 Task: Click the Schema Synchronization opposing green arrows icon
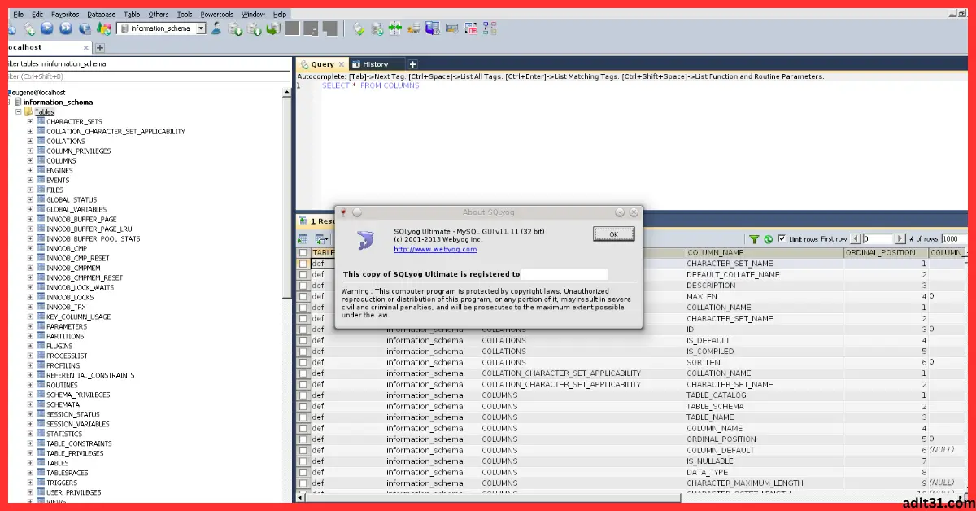pos(395,28)
